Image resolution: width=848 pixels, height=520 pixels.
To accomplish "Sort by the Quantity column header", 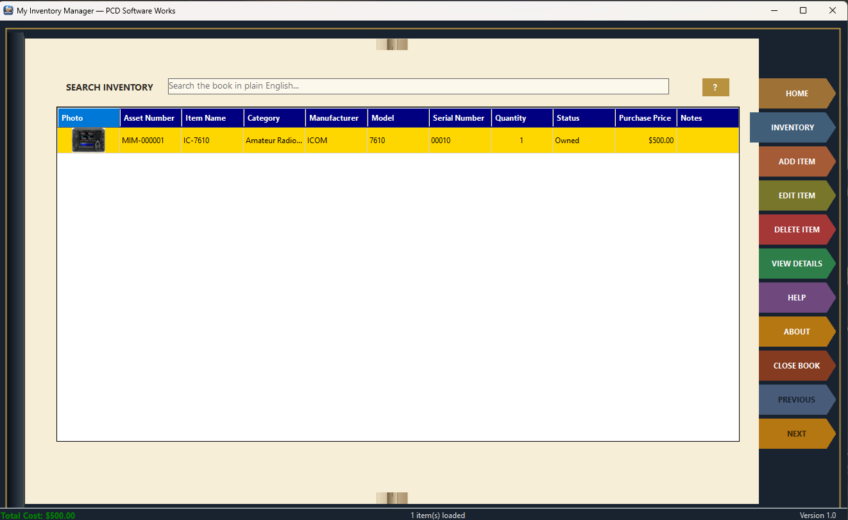I will (x=522, y=118).
